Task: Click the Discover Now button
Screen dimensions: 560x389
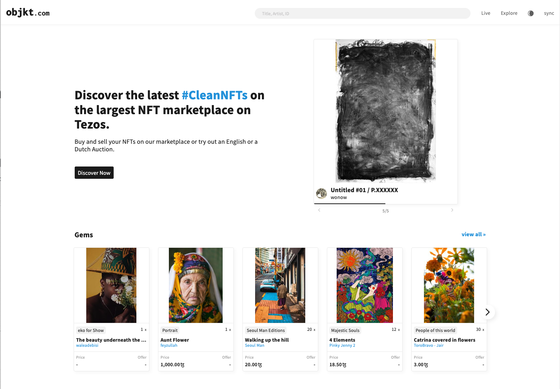Action: pyautogui.click(x=94, y=173)
